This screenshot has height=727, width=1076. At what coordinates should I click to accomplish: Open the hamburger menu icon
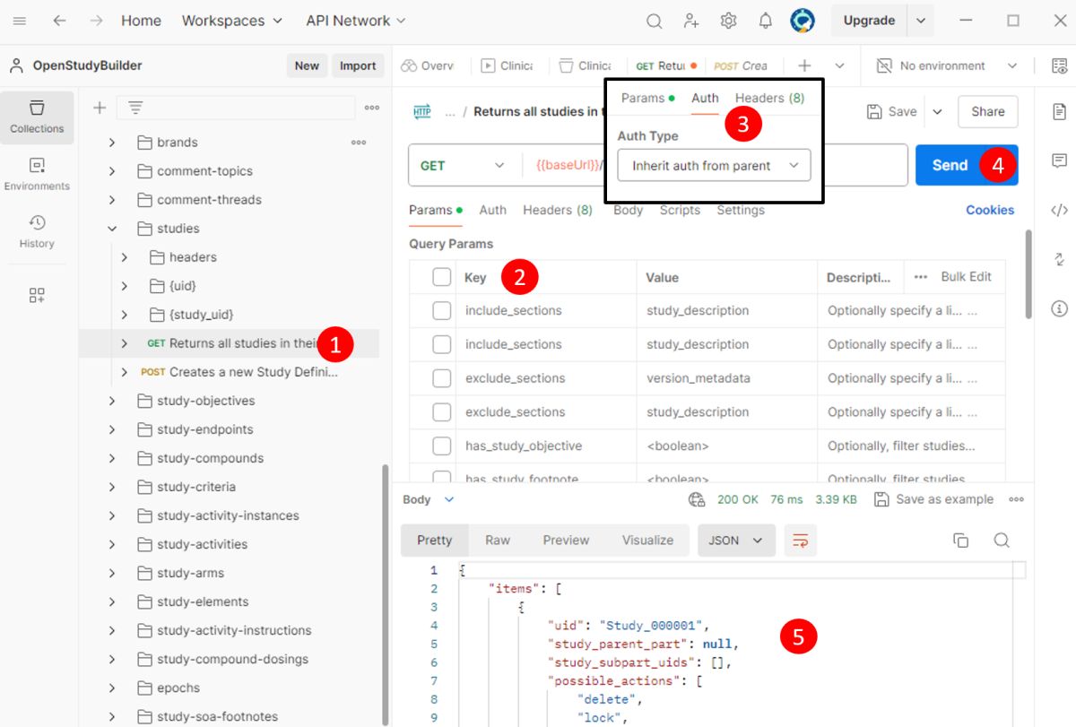pos(20,21)
